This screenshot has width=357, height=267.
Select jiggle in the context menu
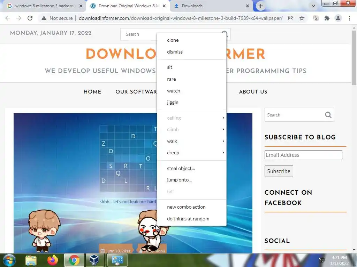tap(192, 103)
